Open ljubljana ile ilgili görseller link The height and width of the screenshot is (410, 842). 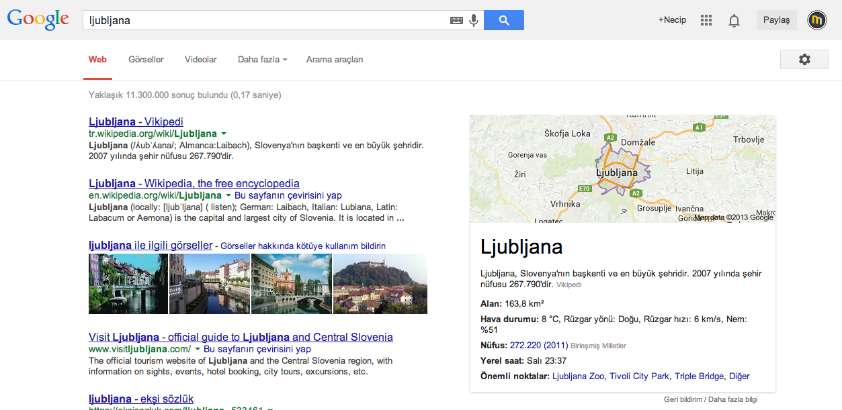151,246
